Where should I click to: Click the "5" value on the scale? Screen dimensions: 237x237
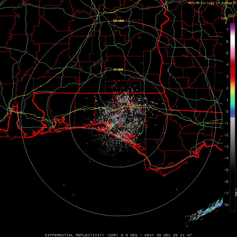pyautogui.click(x=227, y=53)
